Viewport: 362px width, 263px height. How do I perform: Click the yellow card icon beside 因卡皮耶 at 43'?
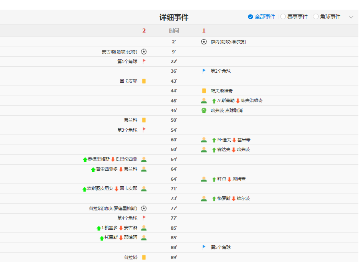coord(144,81)
